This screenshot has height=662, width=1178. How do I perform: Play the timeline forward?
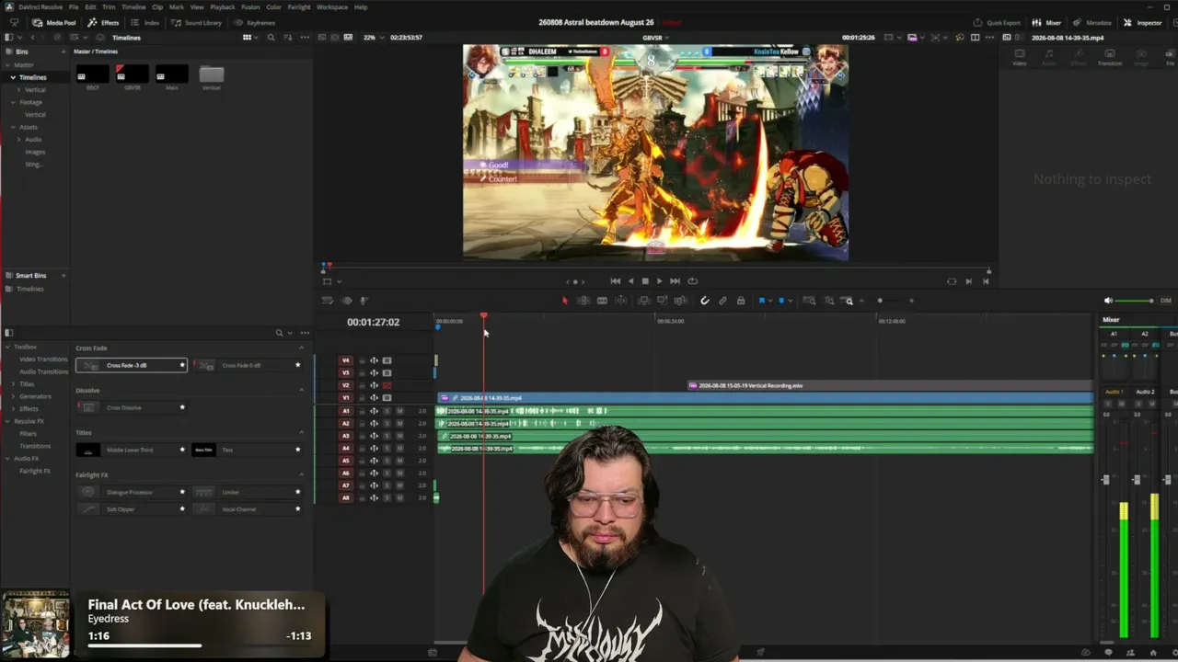pyautogui.click(x=659, y=281)
